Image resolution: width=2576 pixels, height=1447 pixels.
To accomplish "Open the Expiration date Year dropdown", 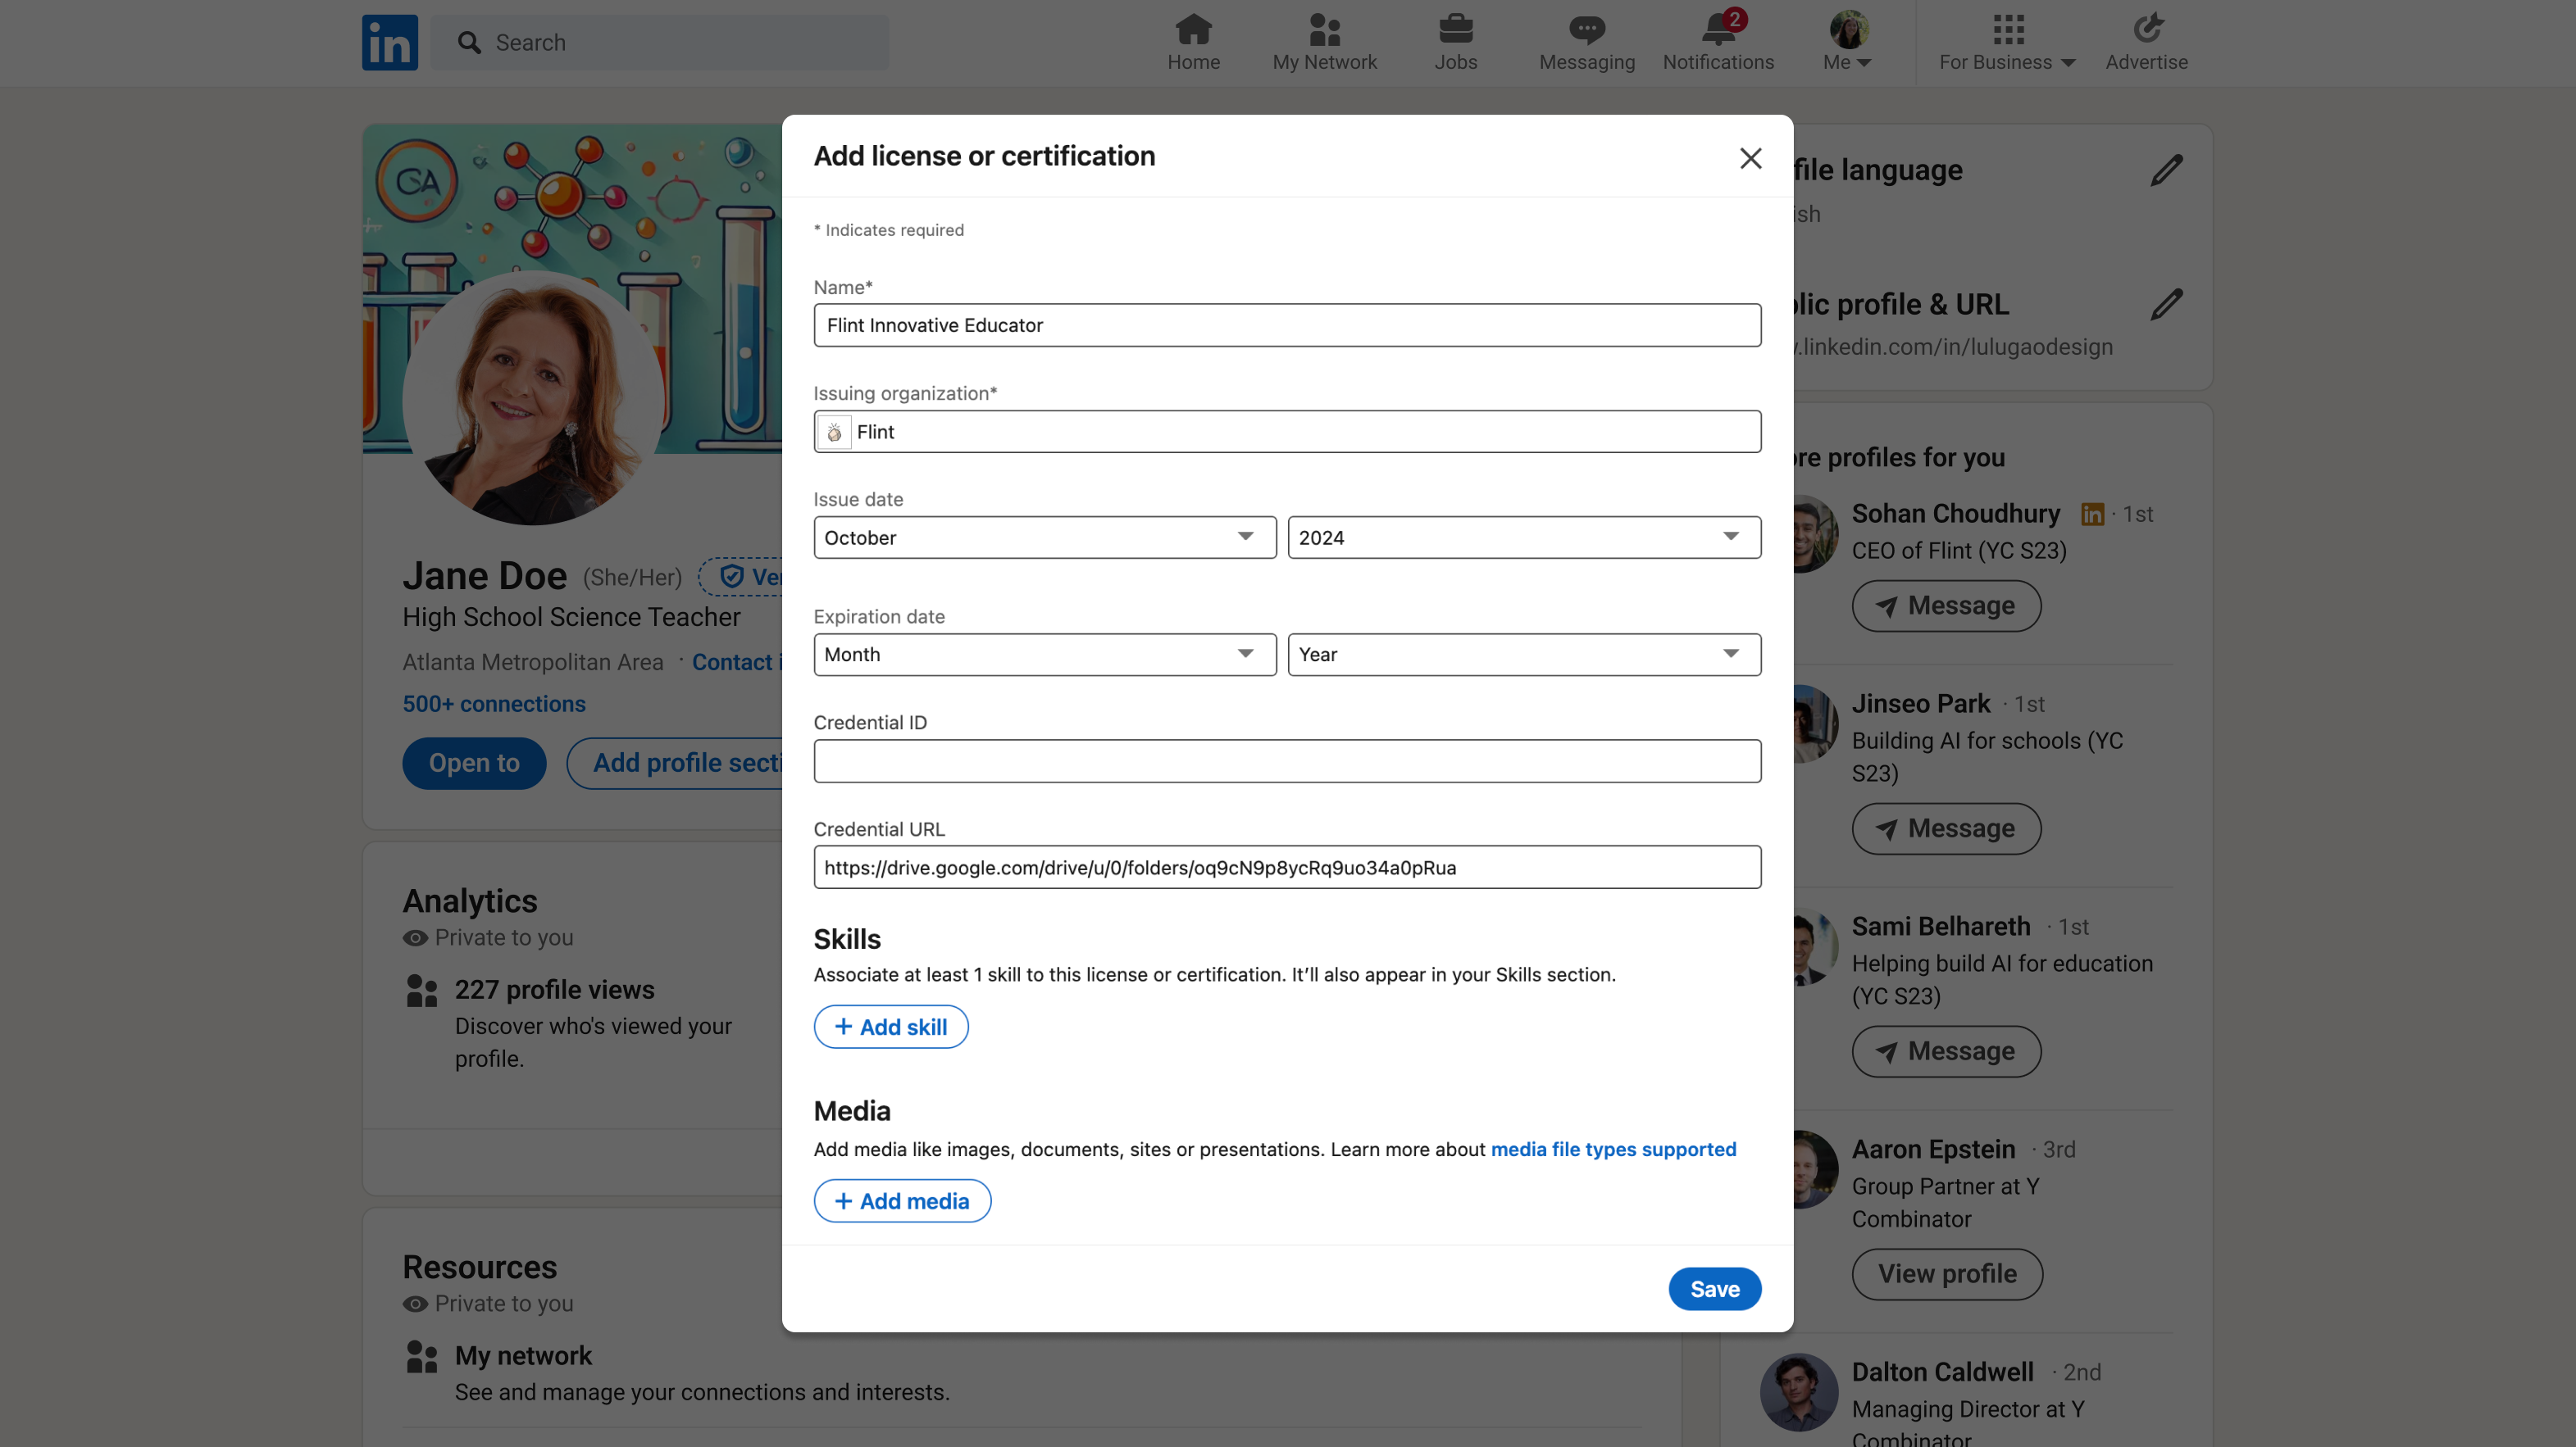I will click(1524, 655).
